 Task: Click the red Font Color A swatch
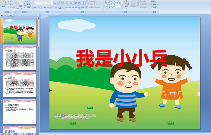coord(60,8)
